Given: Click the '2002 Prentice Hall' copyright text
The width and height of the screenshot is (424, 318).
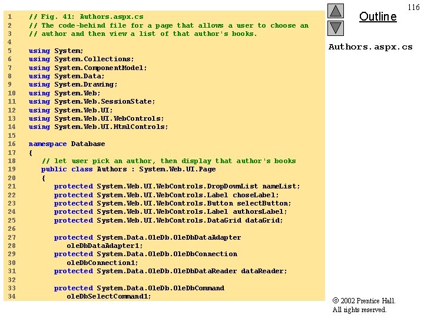Looking at the screenshot, I should [x=364, y=301].
